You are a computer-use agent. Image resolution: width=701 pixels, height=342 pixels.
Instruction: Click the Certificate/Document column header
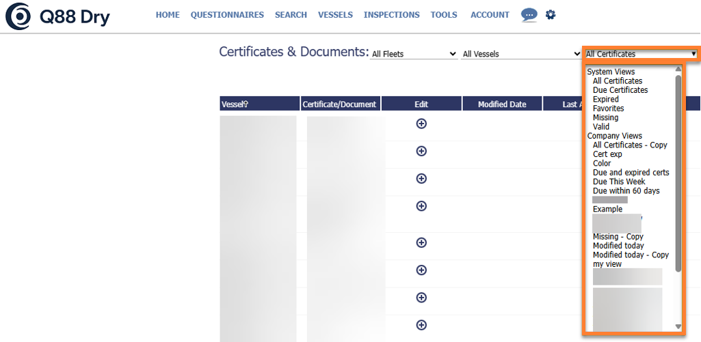340,104
